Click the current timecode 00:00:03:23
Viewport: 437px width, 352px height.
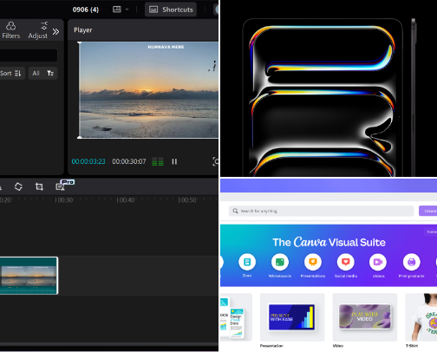[88, 161]
